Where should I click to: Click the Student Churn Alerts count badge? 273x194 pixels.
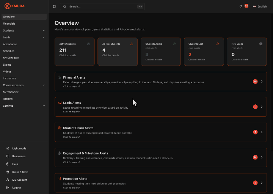(x=255, y=132)
